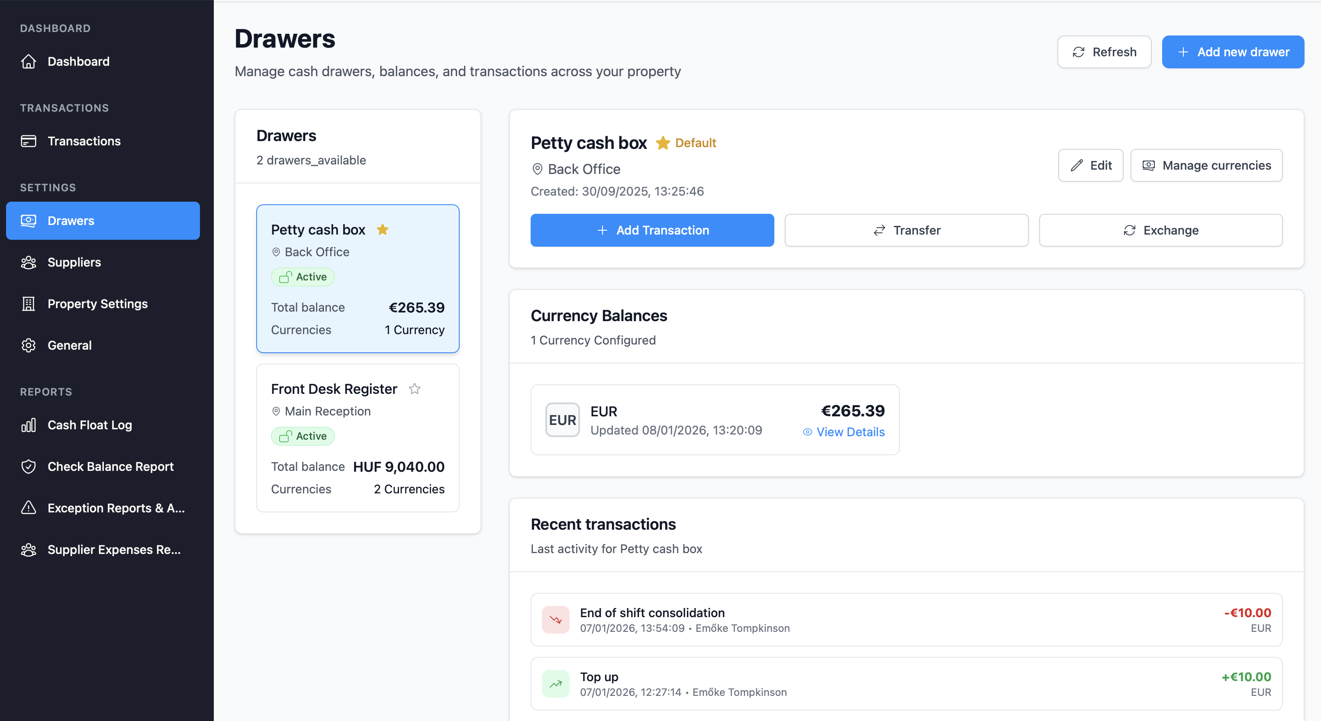Open Dashboard from the sidebar
This screenshot has width=1321, height=721.
[78, 61]
